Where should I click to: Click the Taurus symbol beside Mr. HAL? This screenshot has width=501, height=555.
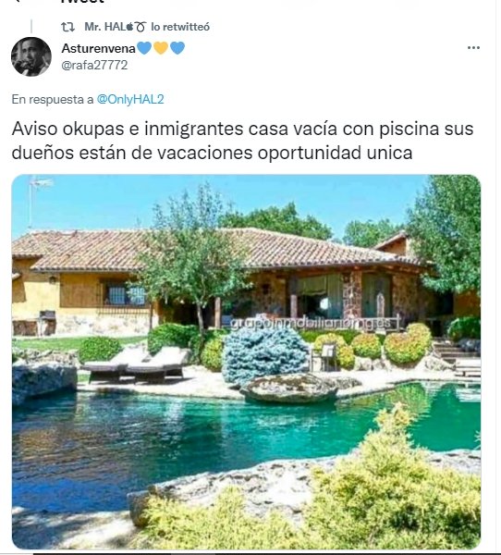(x=141, y=27)
